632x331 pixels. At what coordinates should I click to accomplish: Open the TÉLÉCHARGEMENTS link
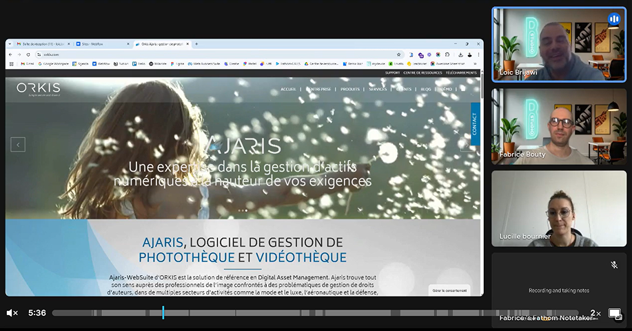(461, 73)
